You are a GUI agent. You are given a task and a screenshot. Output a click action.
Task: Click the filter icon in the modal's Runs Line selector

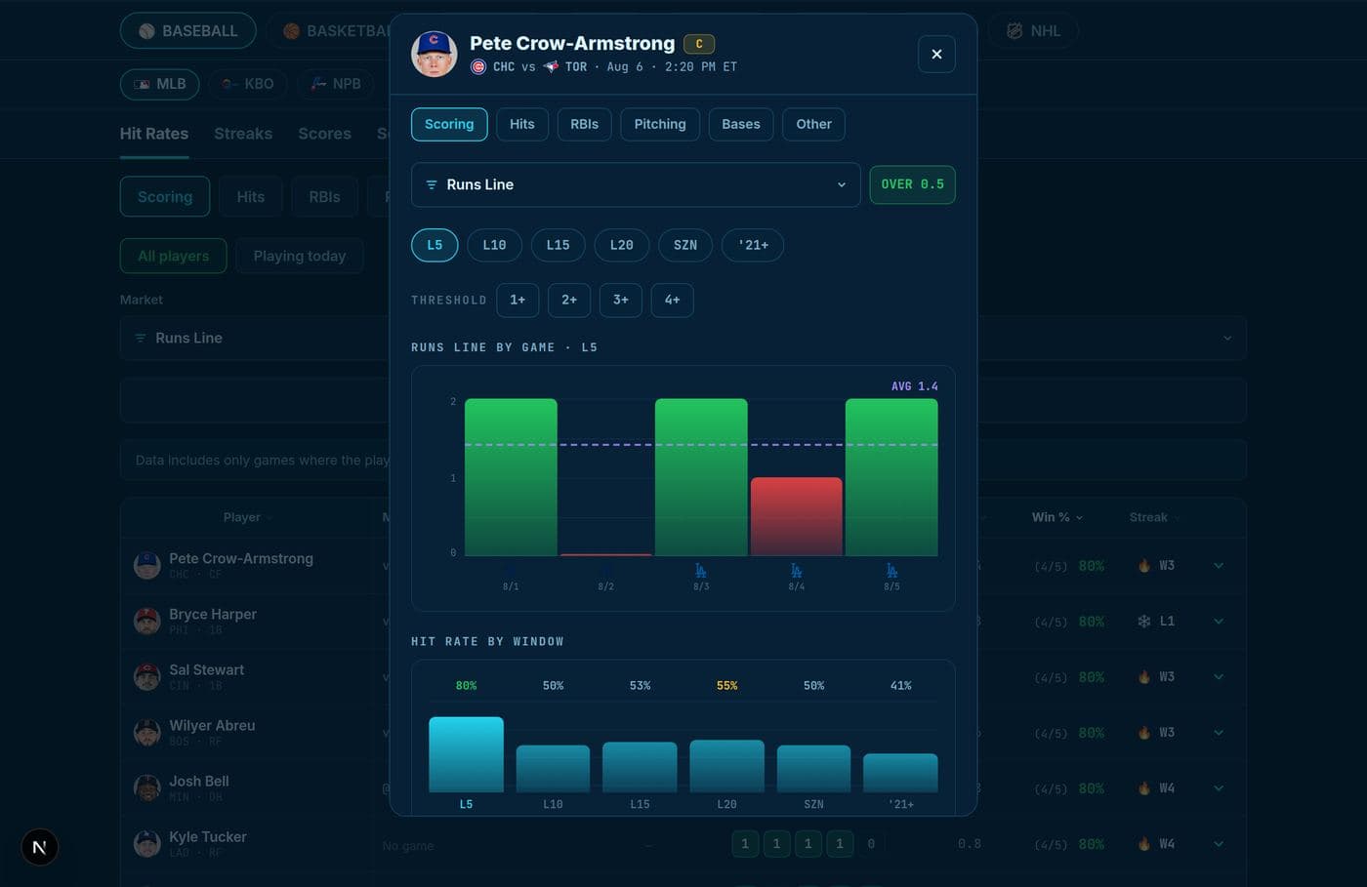pyautogui.click(x=432, y=184)
